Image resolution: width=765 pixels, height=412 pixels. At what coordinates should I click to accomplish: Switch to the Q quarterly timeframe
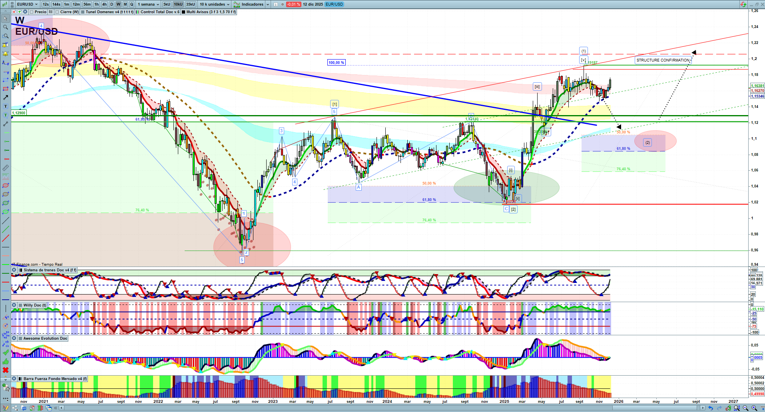131,4
